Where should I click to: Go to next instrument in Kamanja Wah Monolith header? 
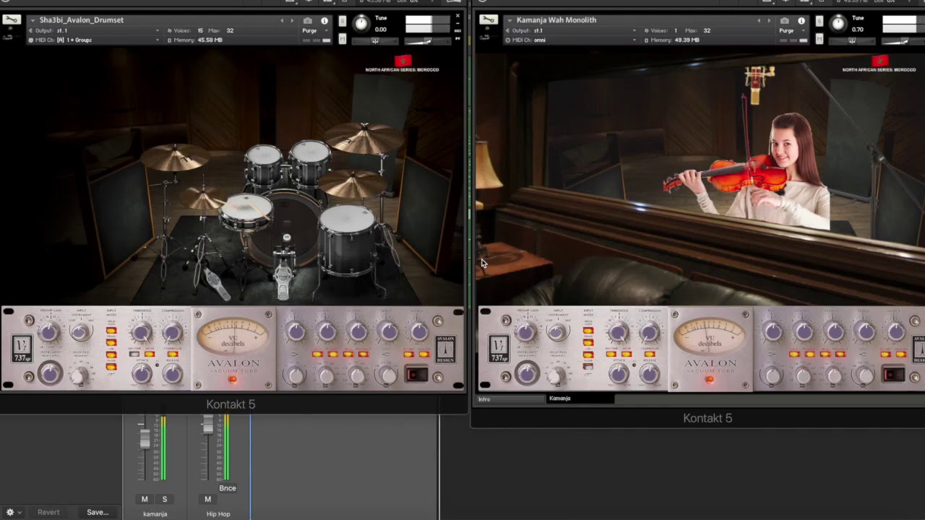click(x=768, y=20)
